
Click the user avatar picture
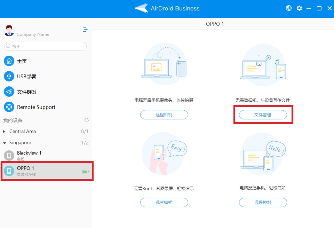(x=9, y=31)
